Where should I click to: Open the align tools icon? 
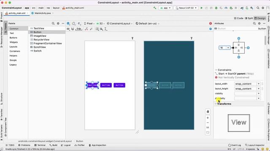[102, 29]
